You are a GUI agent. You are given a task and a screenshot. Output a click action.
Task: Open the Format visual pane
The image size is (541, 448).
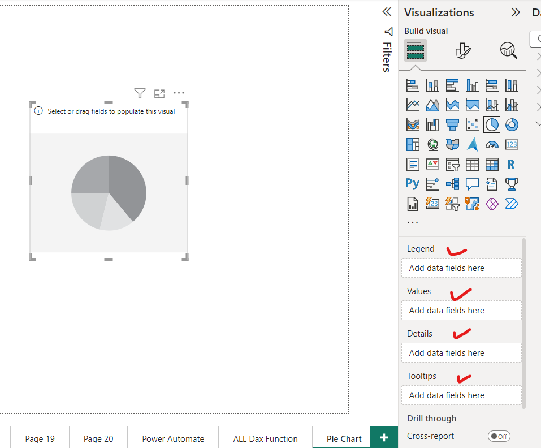463,50
